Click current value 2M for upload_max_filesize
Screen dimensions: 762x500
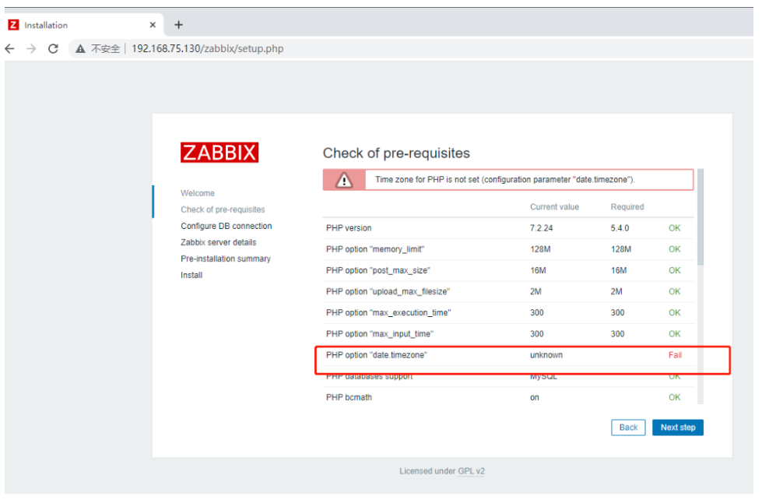click(x=536, y=291)
